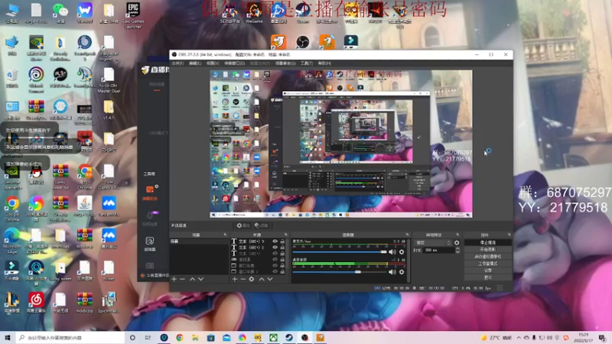Open the File Explorer icon on the taskbar

click(195, 337)
